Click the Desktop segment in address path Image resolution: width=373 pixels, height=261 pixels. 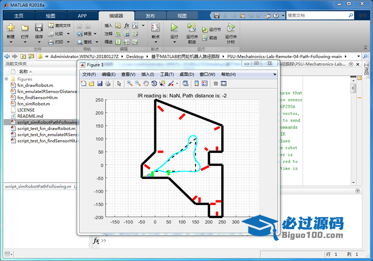135,56
